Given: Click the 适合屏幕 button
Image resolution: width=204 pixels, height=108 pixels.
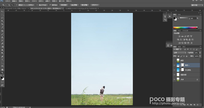Looking at the screenshot, I should click(x=74, y=5).
